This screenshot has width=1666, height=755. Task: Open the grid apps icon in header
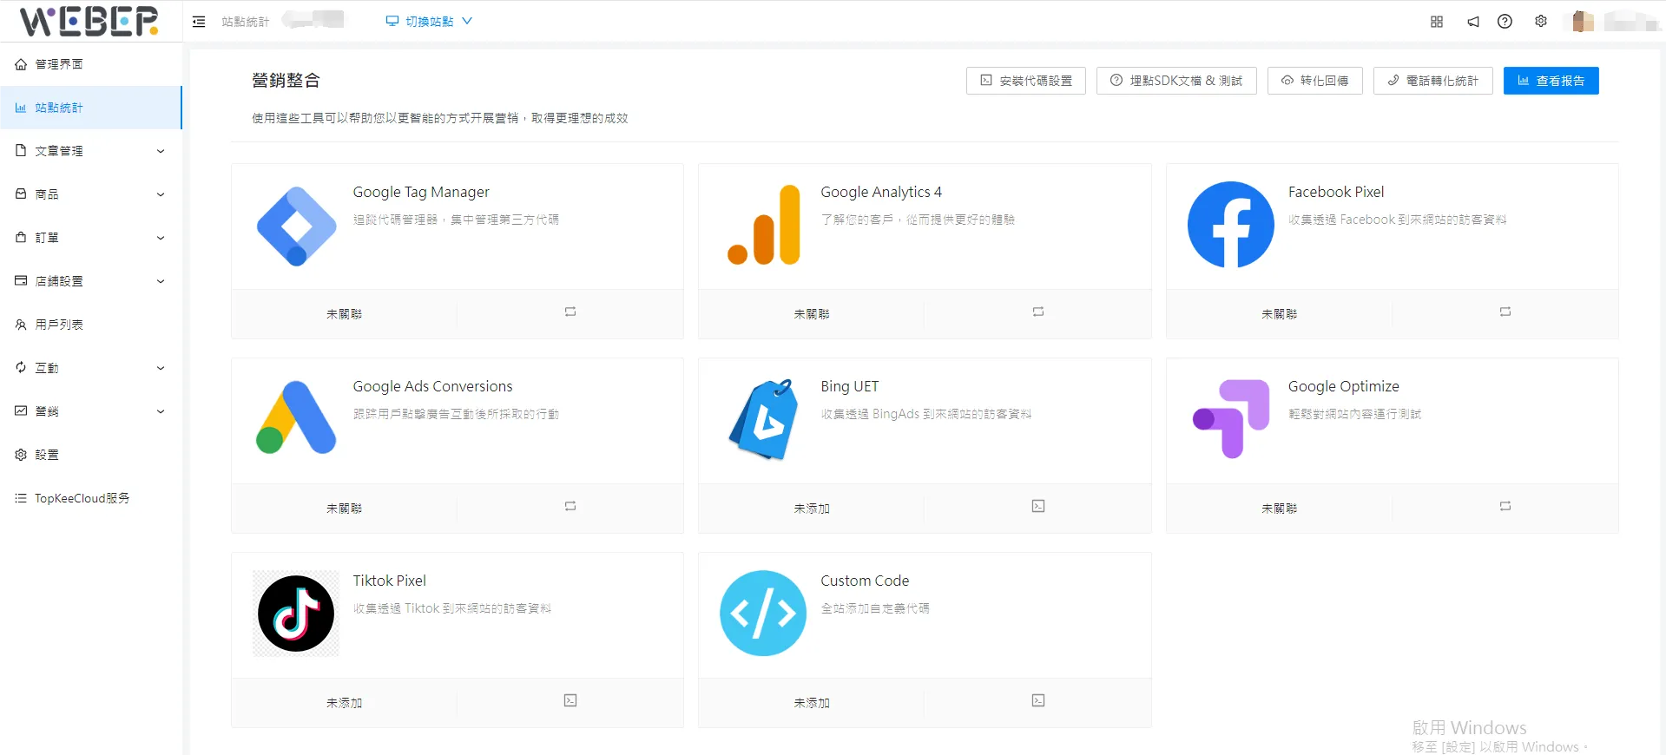point(1437,22)
